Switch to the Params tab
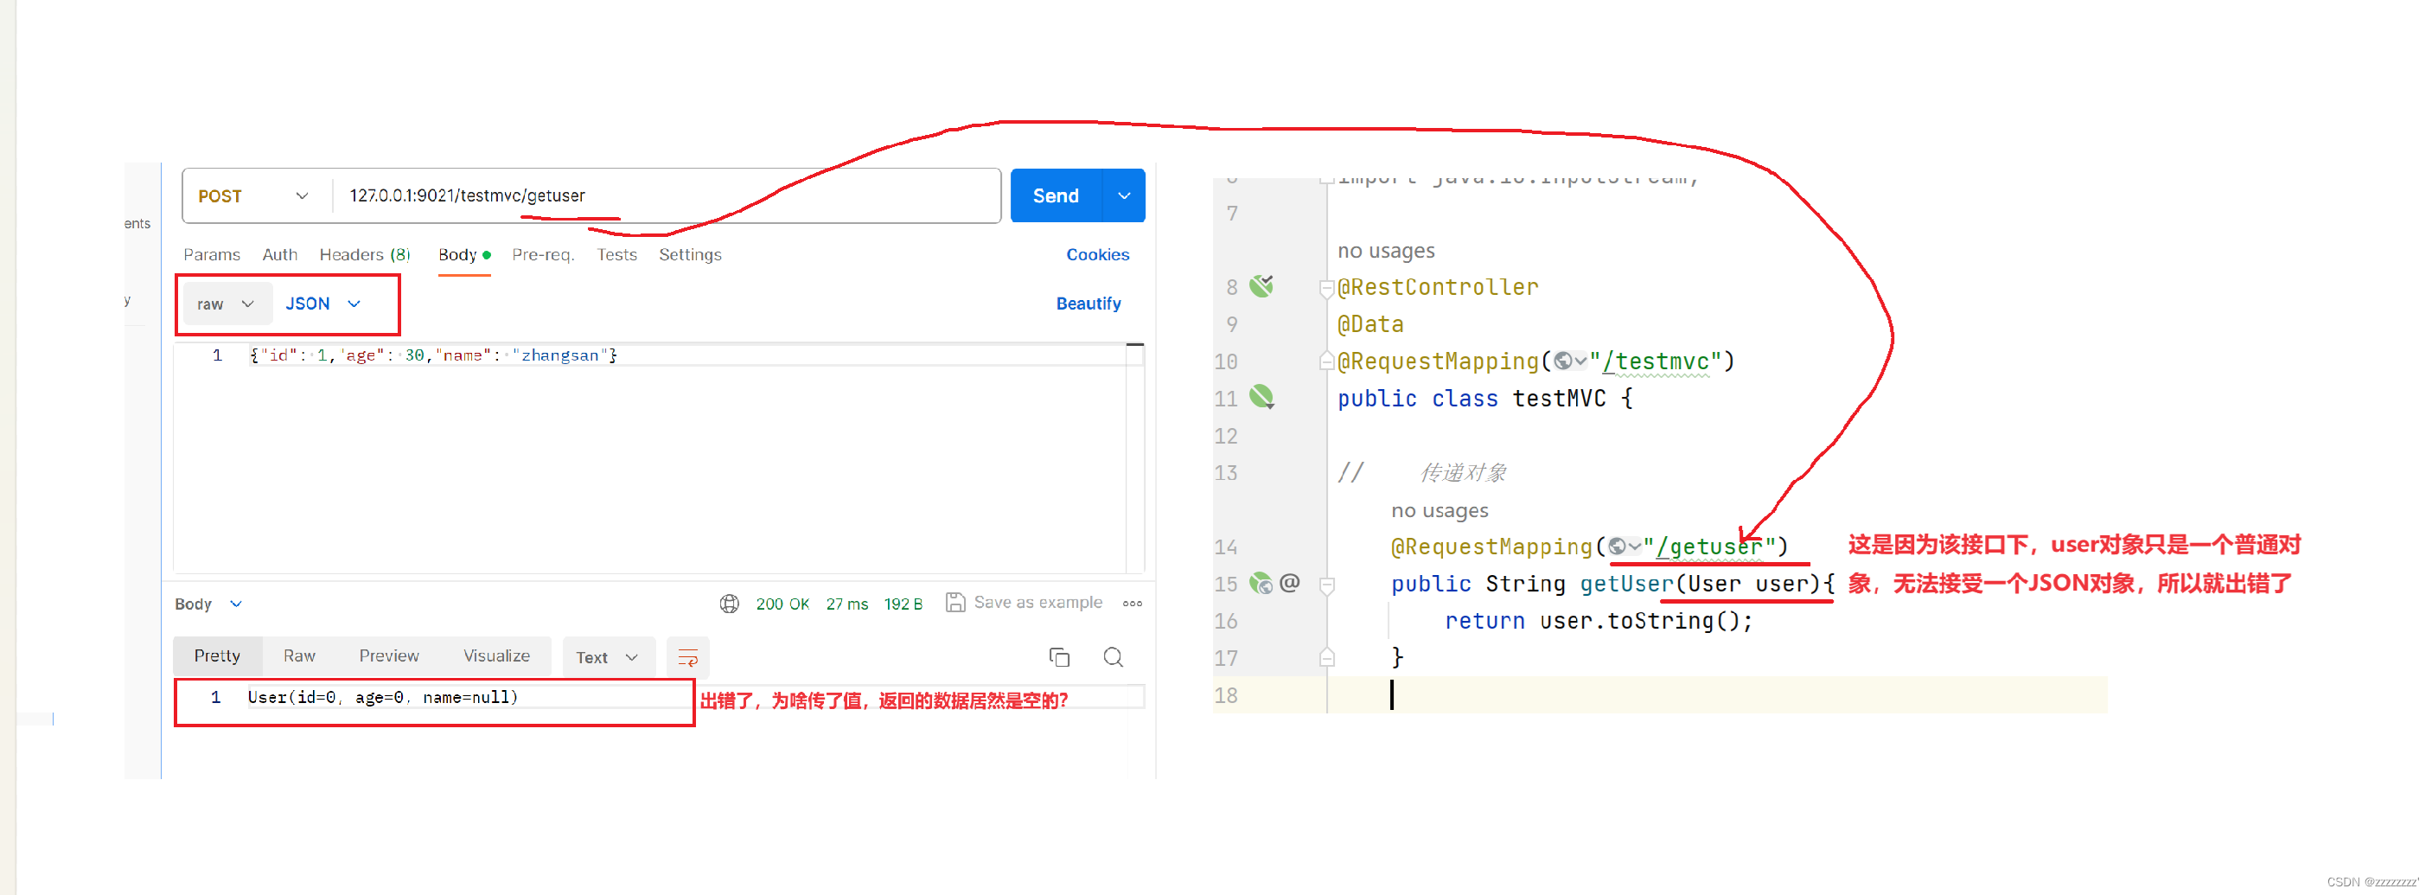Image resolution: width=2432 pixels, height=895 pixels. [x=212, y=255]
